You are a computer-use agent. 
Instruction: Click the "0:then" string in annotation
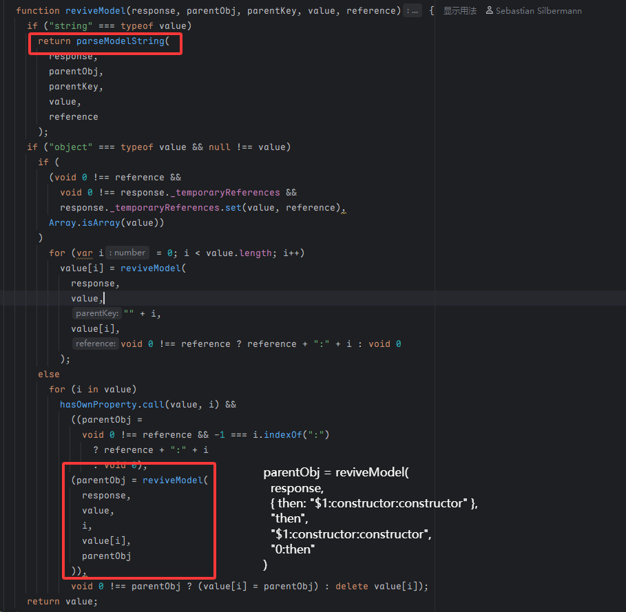coord(293,549)
